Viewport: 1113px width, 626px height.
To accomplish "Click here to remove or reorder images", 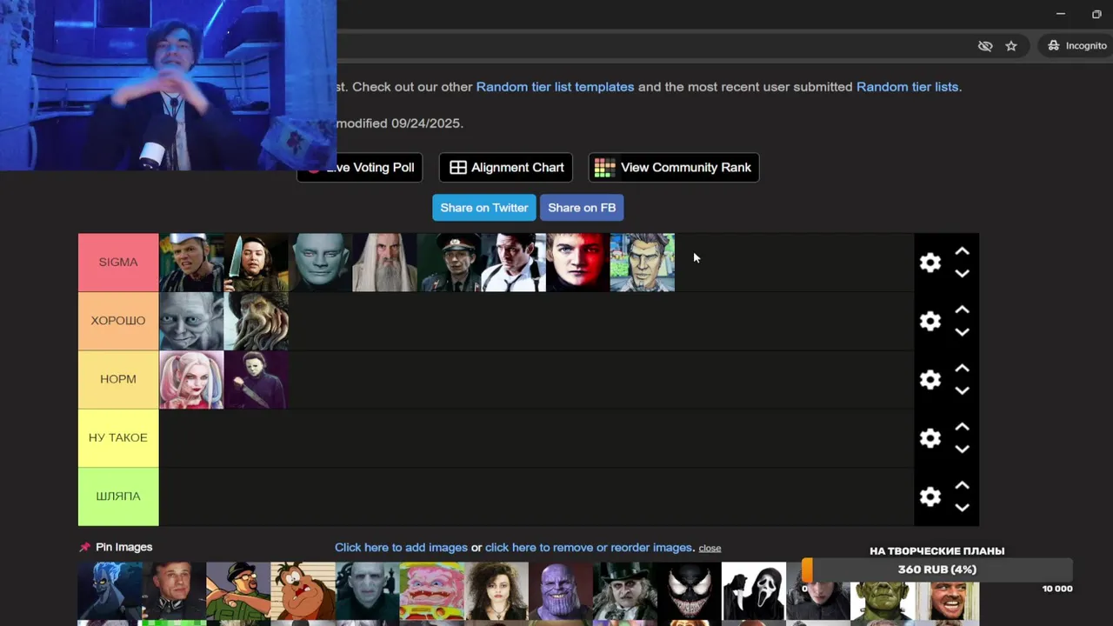I will [589, 547].
